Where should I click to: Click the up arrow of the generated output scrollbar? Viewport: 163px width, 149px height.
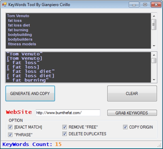click(x=154, y=55)
